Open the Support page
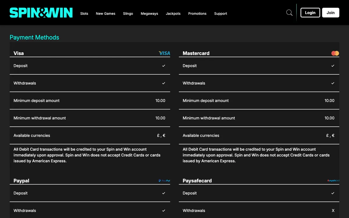The width and height of the screenshot is (349, 218). pyautogui.click(x=220, y=13)
